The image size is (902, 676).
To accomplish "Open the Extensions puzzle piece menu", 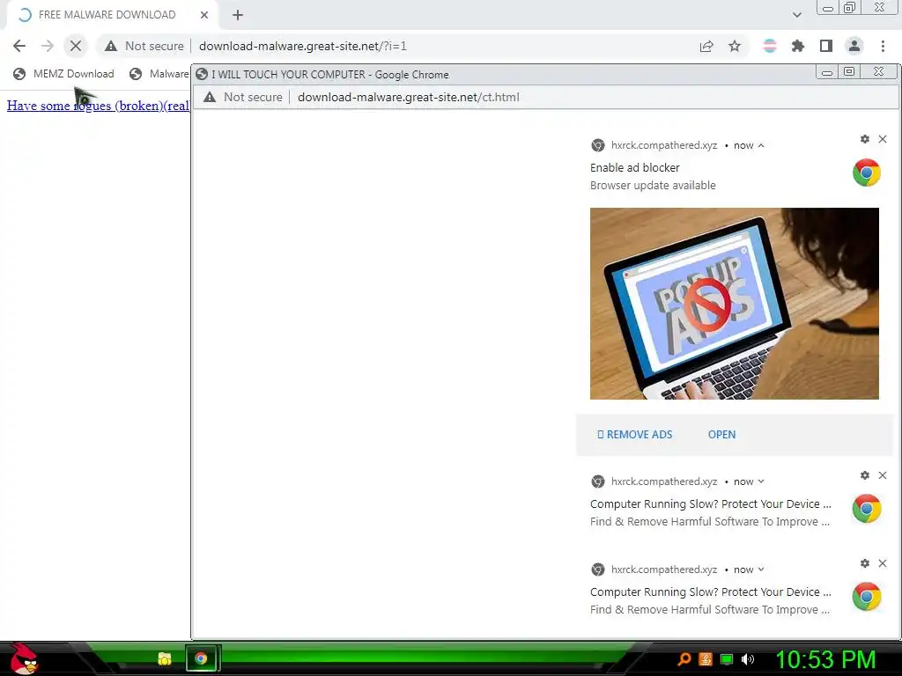I will (x=798, y=46).
